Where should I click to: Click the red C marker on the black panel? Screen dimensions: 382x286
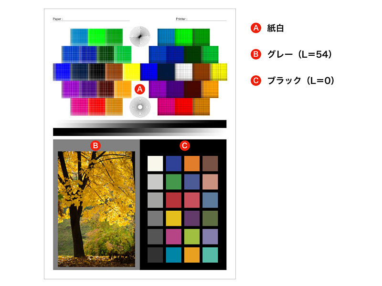pyautogui.click(x=185, y=146)
